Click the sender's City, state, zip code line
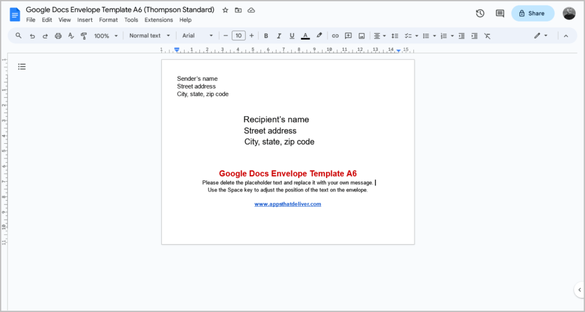 point(202,94)
